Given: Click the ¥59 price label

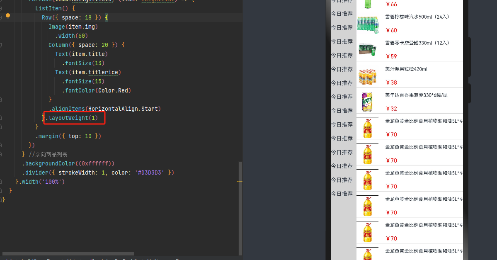Looking at the screenshot, I should pyautogui.click(x=391, y=56).
